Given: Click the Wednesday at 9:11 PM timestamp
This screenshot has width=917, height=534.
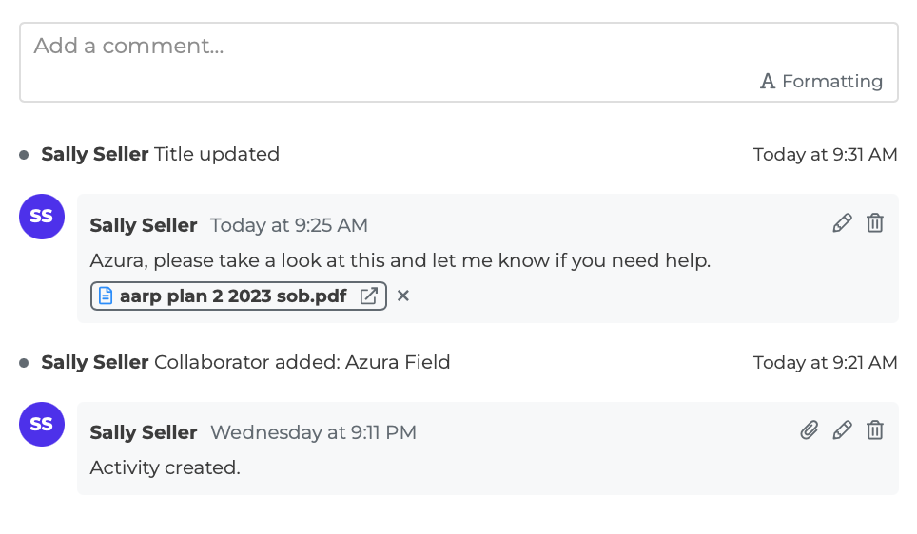Looking at the screenshot, I should (x=313, y=432).
